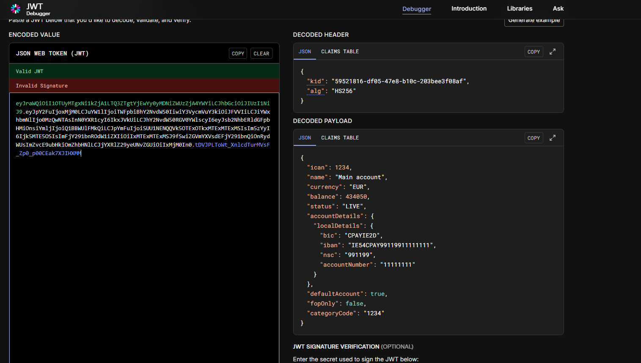Click the kid UUID value 59521816-df05
Screen dimensions: 641x363
[x=399, y=81]
